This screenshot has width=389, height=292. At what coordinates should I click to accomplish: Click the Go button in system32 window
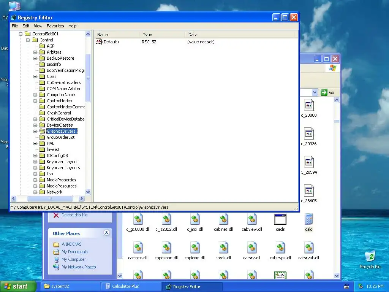[327, 92]
